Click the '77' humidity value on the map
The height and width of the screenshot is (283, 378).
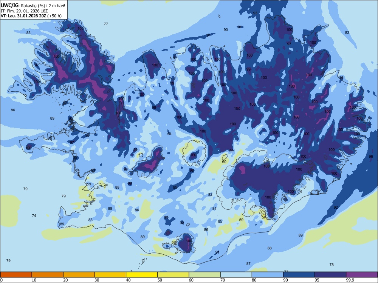click(x=106, y=24)
